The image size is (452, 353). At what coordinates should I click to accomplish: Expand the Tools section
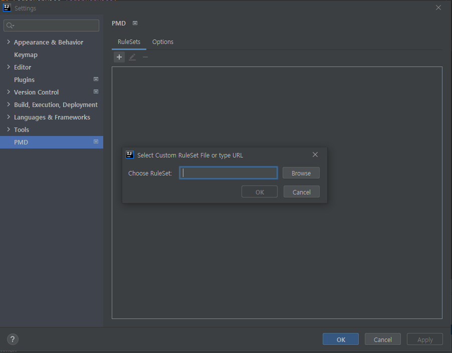coord(9,129)
